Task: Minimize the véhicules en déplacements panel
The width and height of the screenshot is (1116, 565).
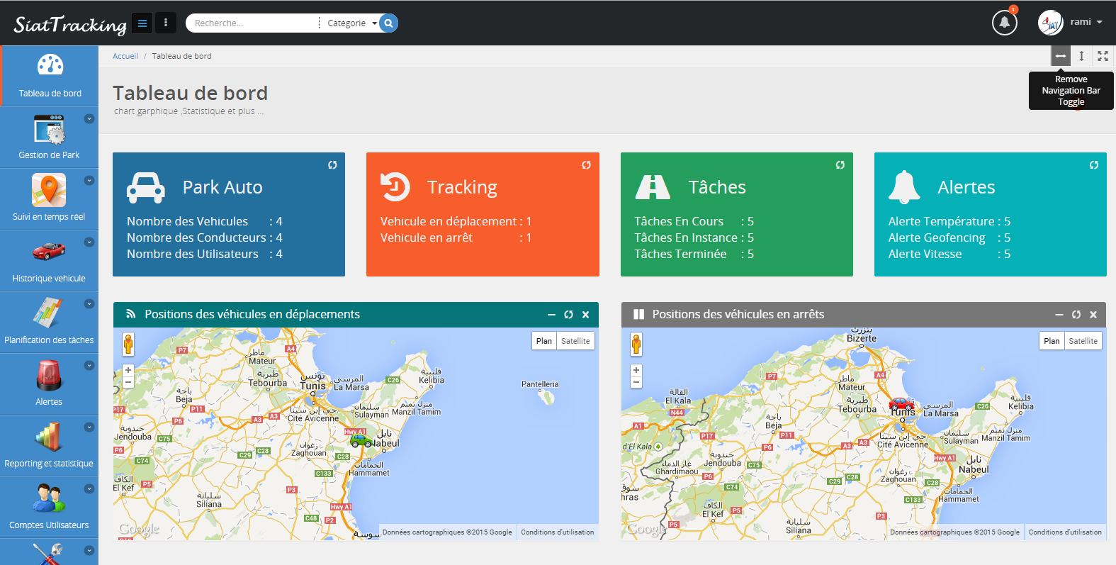Action: 551,315
